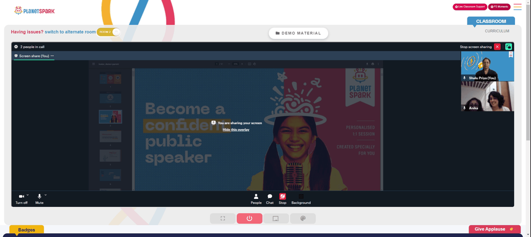Click Stop screen sharing text
This screenshot has height=237, width=531.
tap(475, 47)
